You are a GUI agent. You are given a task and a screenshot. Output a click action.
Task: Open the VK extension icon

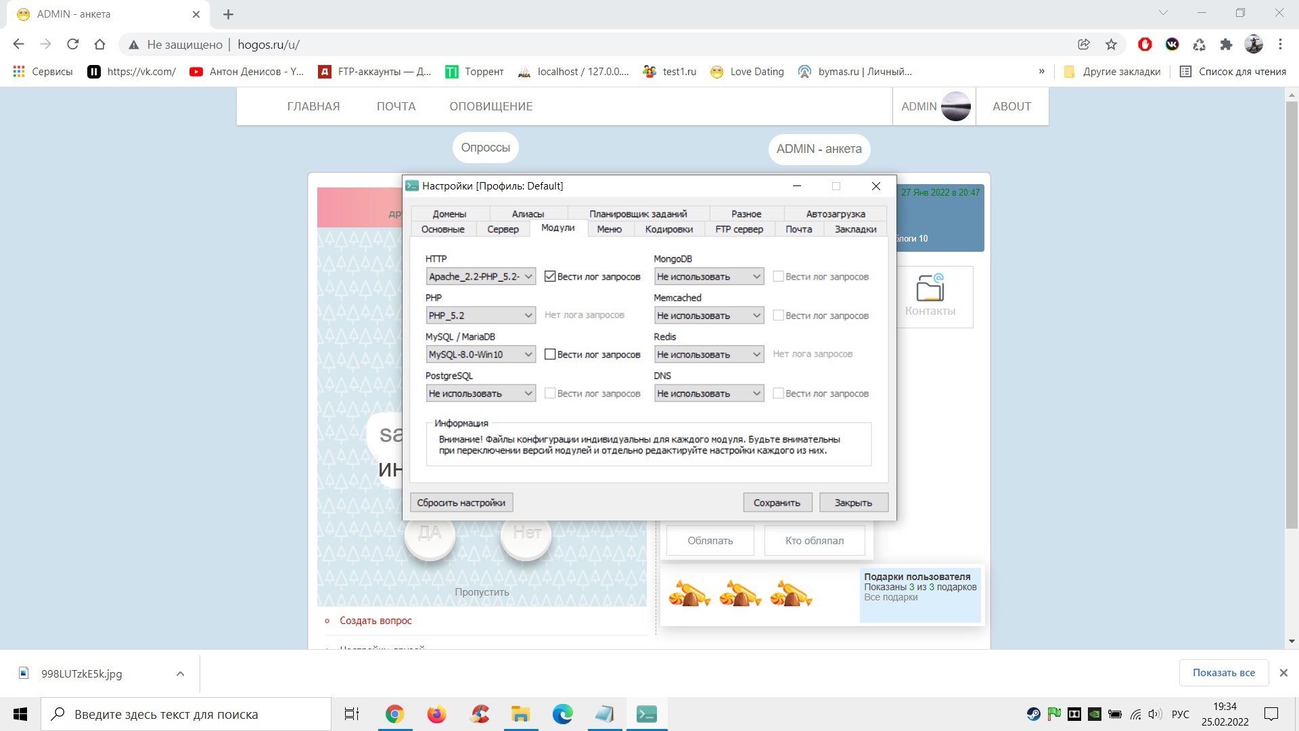[x=1172, y=45]
